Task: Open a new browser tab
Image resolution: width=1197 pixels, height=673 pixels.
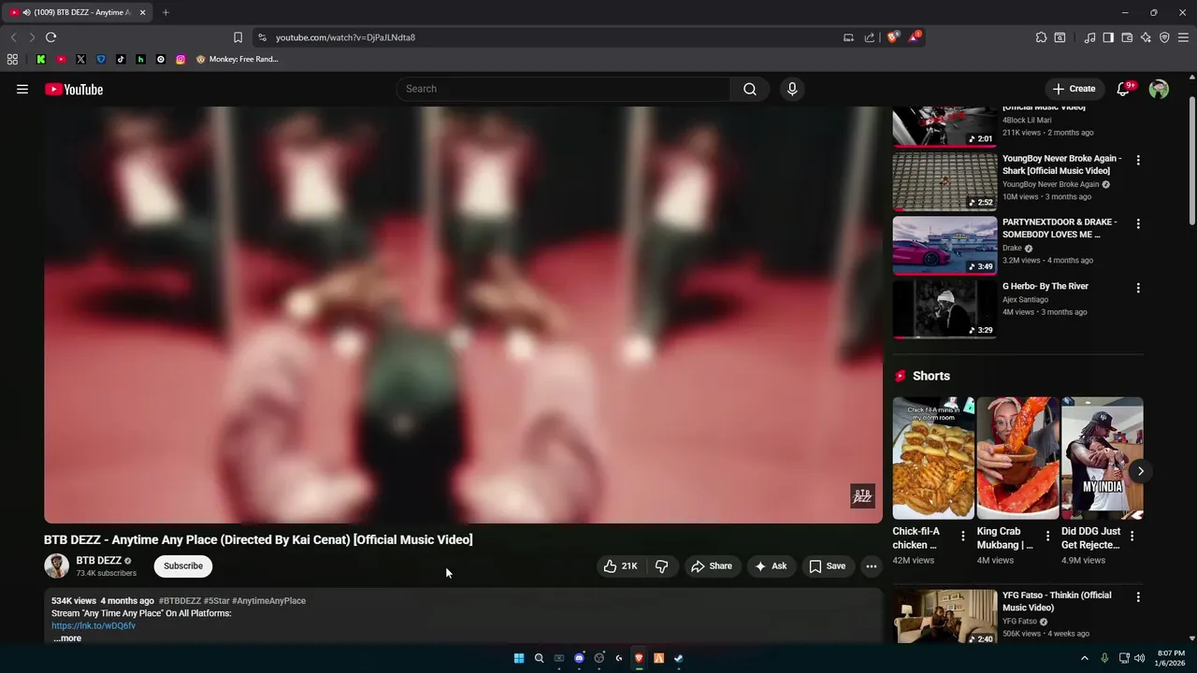Action: [x=166, y=12]
